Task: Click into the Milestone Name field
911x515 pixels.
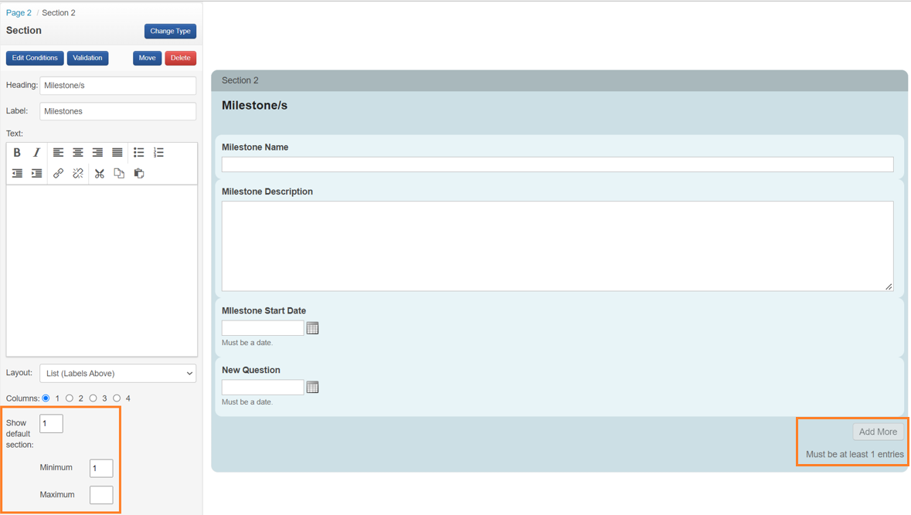Action: pos(557,164)
